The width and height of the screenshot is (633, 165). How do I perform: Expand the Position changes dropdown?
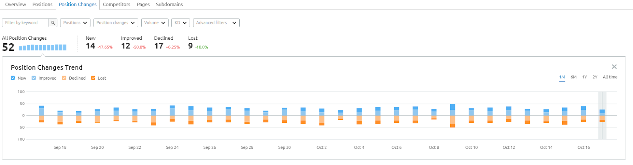pyautogui.click(x=116, y=23)
